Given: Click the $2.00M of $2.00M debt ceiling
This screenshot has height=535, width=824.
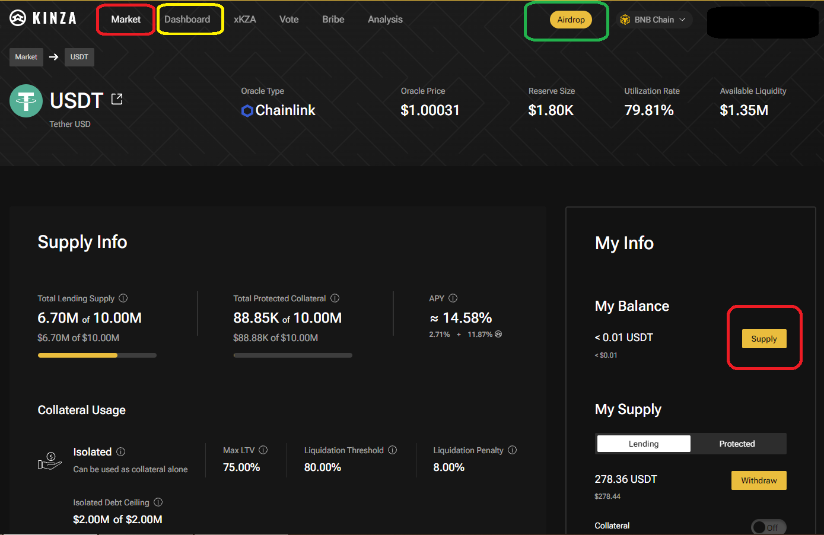Looking at the screenshot, I should (x=117, y=520).
